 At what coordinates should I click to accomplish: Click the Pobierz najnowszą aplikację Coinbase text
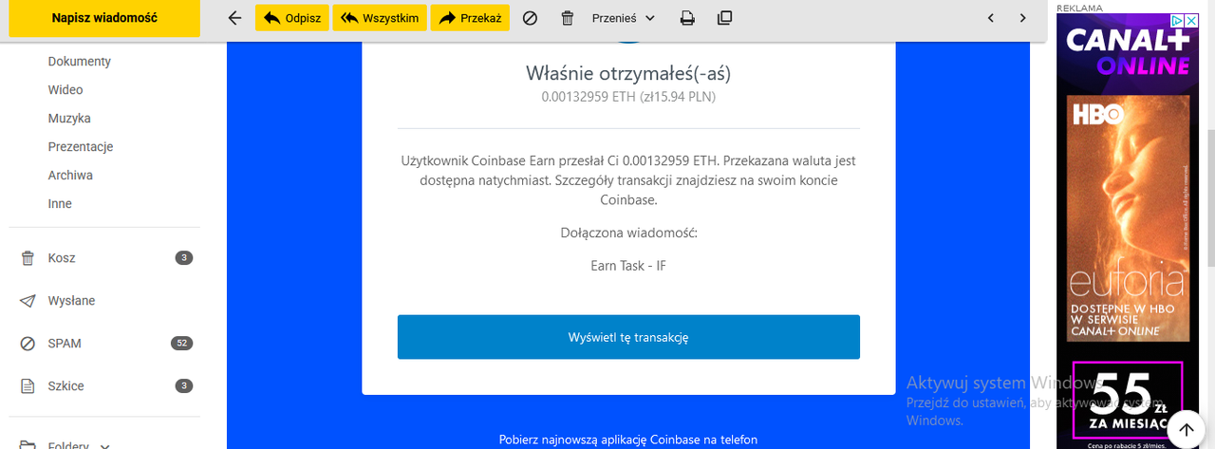[628, 440]
